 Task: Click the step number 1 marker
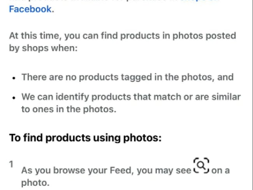click(x=12, y=164)
